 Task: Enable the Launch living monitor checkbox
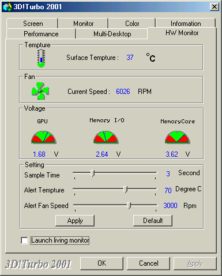click(24, 240)
